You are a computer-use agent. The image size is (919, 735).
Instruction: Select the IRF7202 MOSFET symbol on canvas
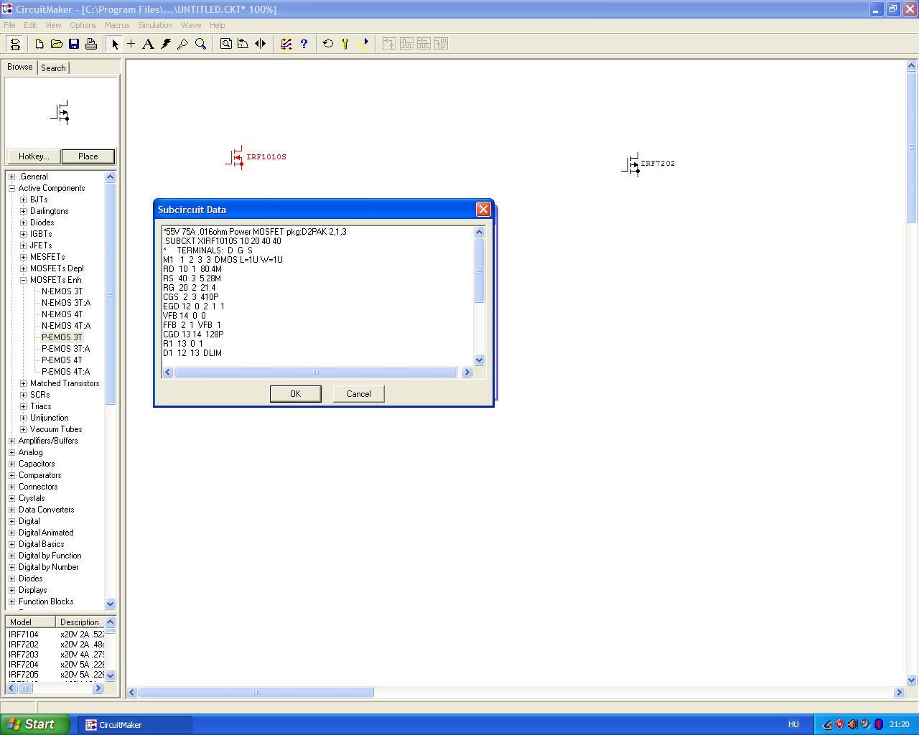coord(632,164)
